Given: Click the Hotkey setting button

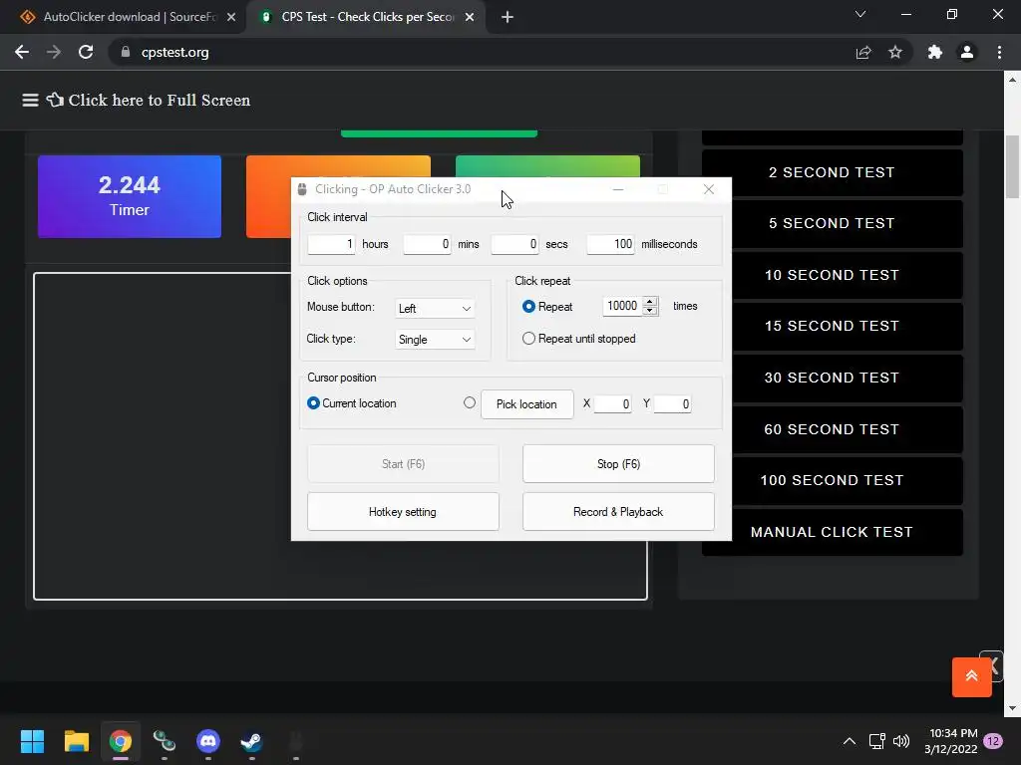Looking at the screenshot, I should click(403, 512).
